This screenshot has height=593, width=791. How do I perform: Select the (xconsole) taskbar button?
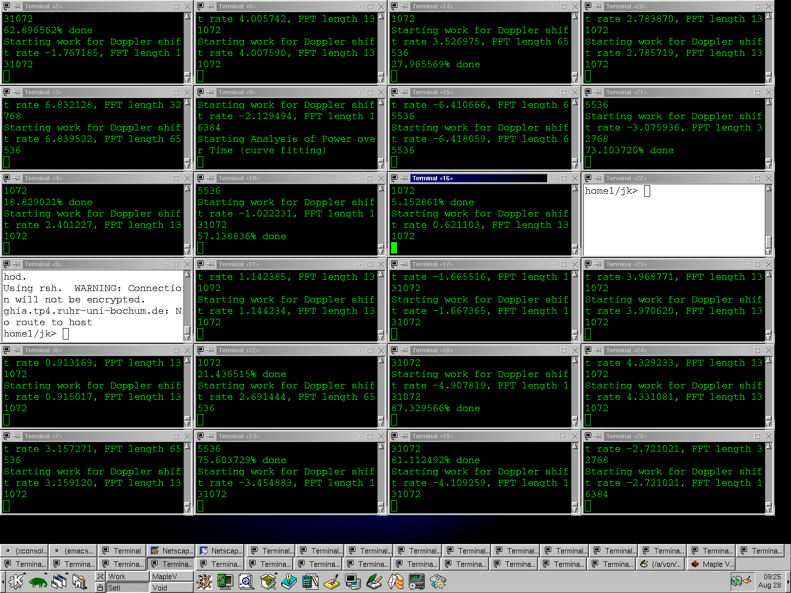(x=25, y=551)
